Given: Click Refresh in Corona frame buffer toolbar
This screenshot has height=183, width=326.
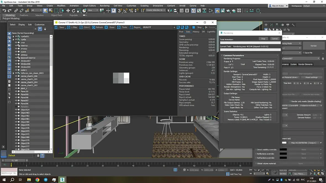Looking at the screenshot, I should 98,27.
